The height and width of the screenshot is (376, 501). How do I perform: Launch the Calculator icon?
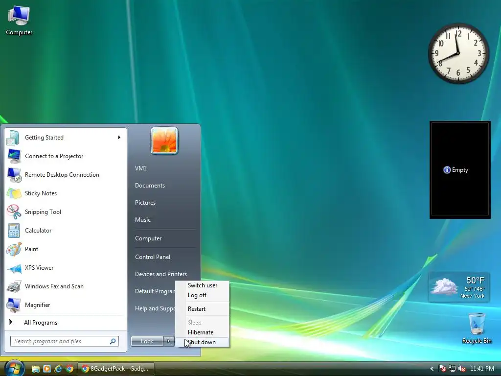click(x=14, y=231)
